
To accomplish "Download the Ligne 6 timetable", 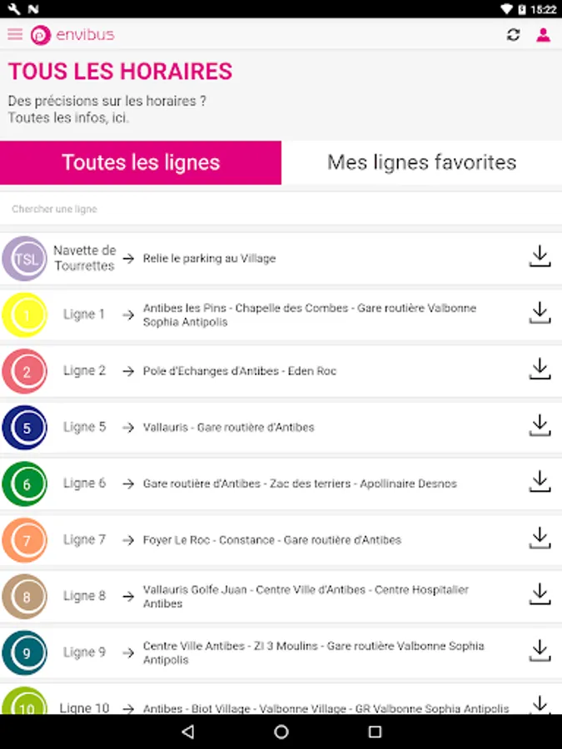I will pos(540,482).
